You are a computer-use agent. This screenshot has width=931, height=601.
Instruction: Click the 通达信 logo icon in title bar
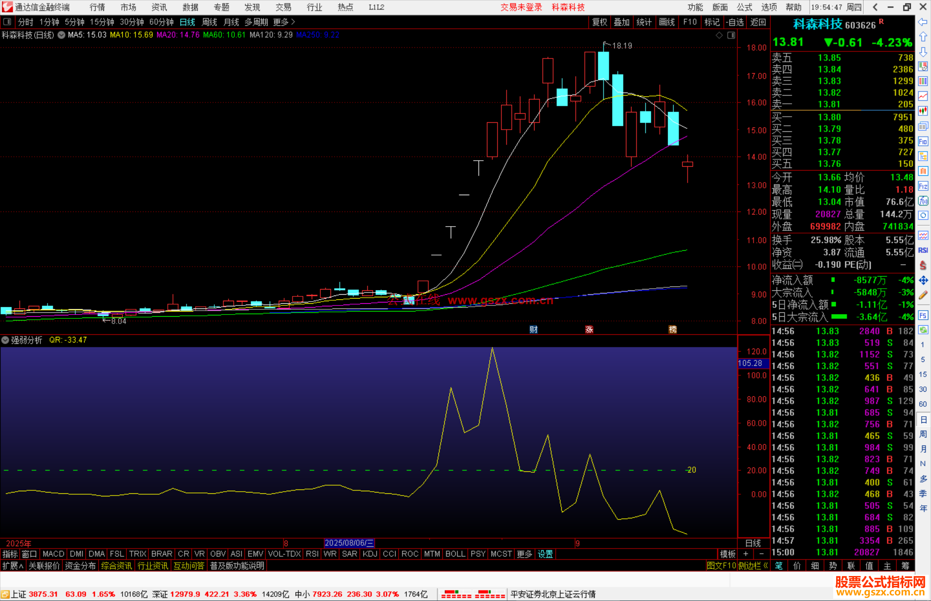[x=7, y=7]
